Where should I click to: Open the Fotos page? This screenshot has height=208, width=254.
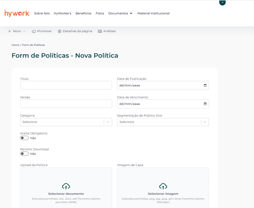[100, 13]
